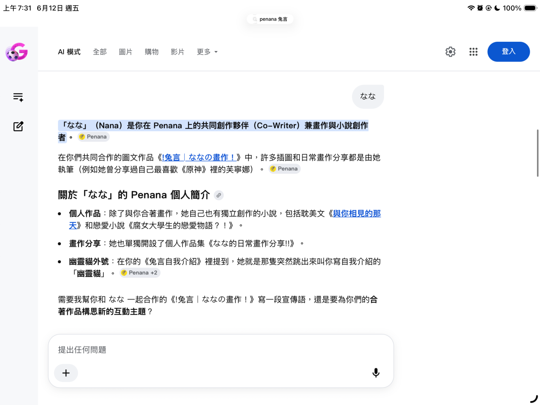
Task: Tap the microphone voice input icon
Action: pyautogui.click(x=376, y=373)
